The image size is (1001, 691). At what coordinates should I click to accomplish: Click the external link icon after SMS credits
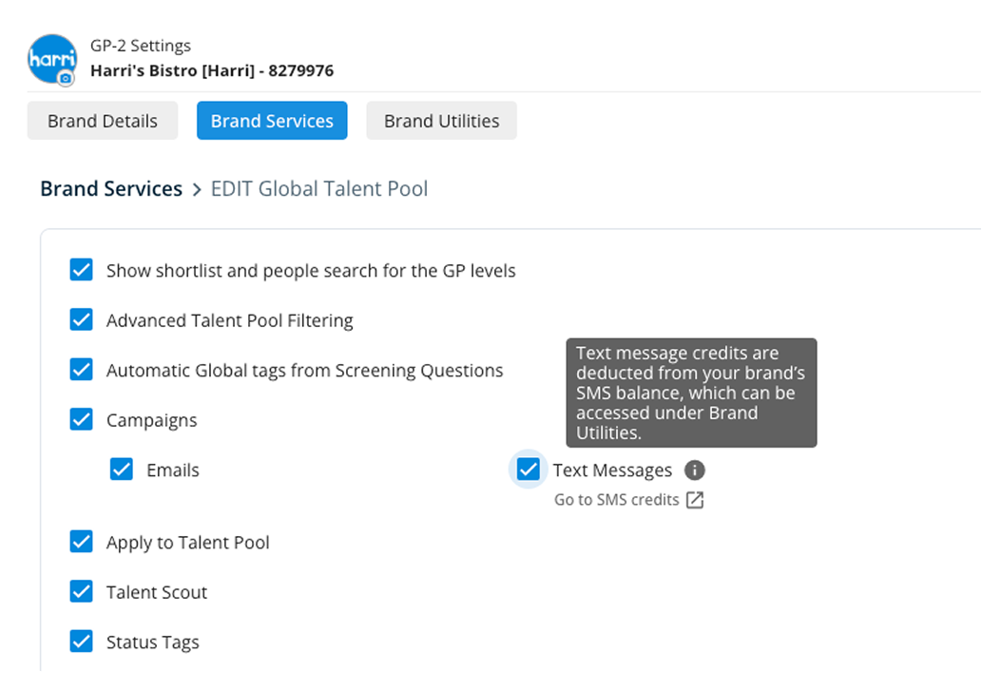click(695, 500)
